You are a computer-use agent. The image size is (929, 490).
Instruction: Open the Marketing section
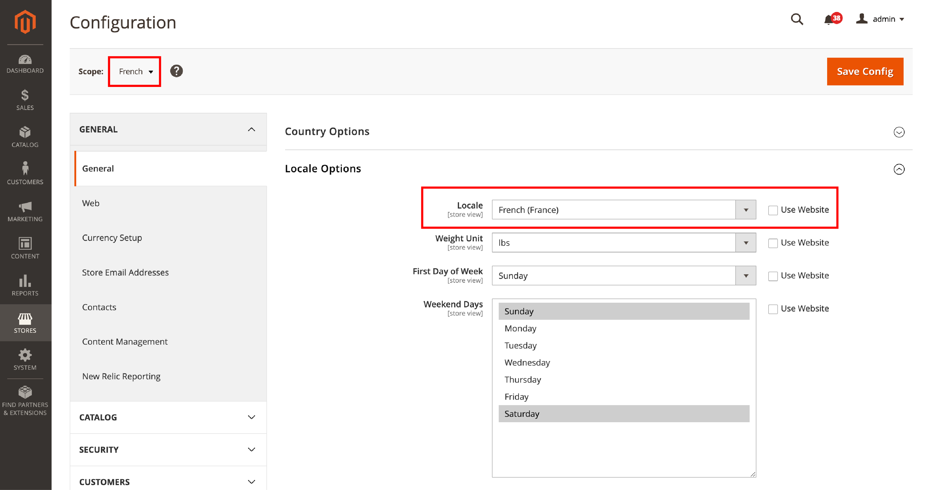pyautogui.click(x=25, y=212)
